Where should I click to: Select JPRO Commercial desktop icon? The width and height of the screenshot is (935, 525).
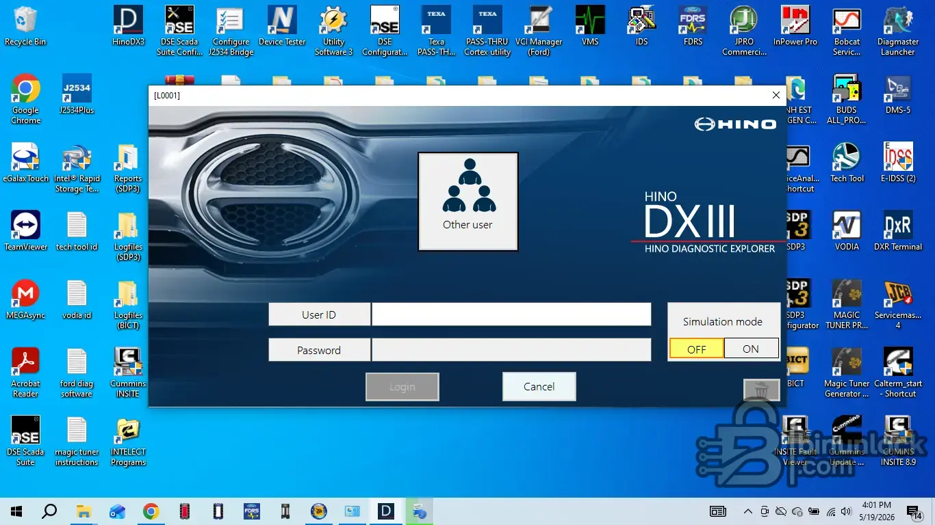tap(744, 31)
